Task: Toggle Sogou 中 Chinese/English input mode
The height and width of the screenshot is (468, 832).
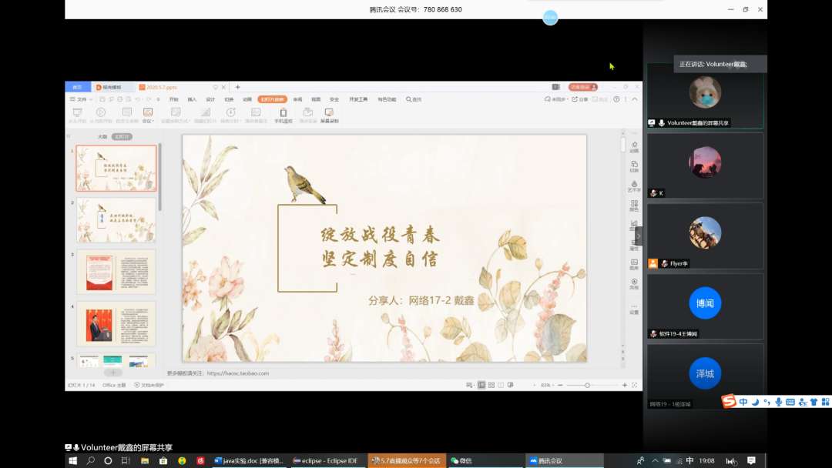Action: (x=743, y=402)
